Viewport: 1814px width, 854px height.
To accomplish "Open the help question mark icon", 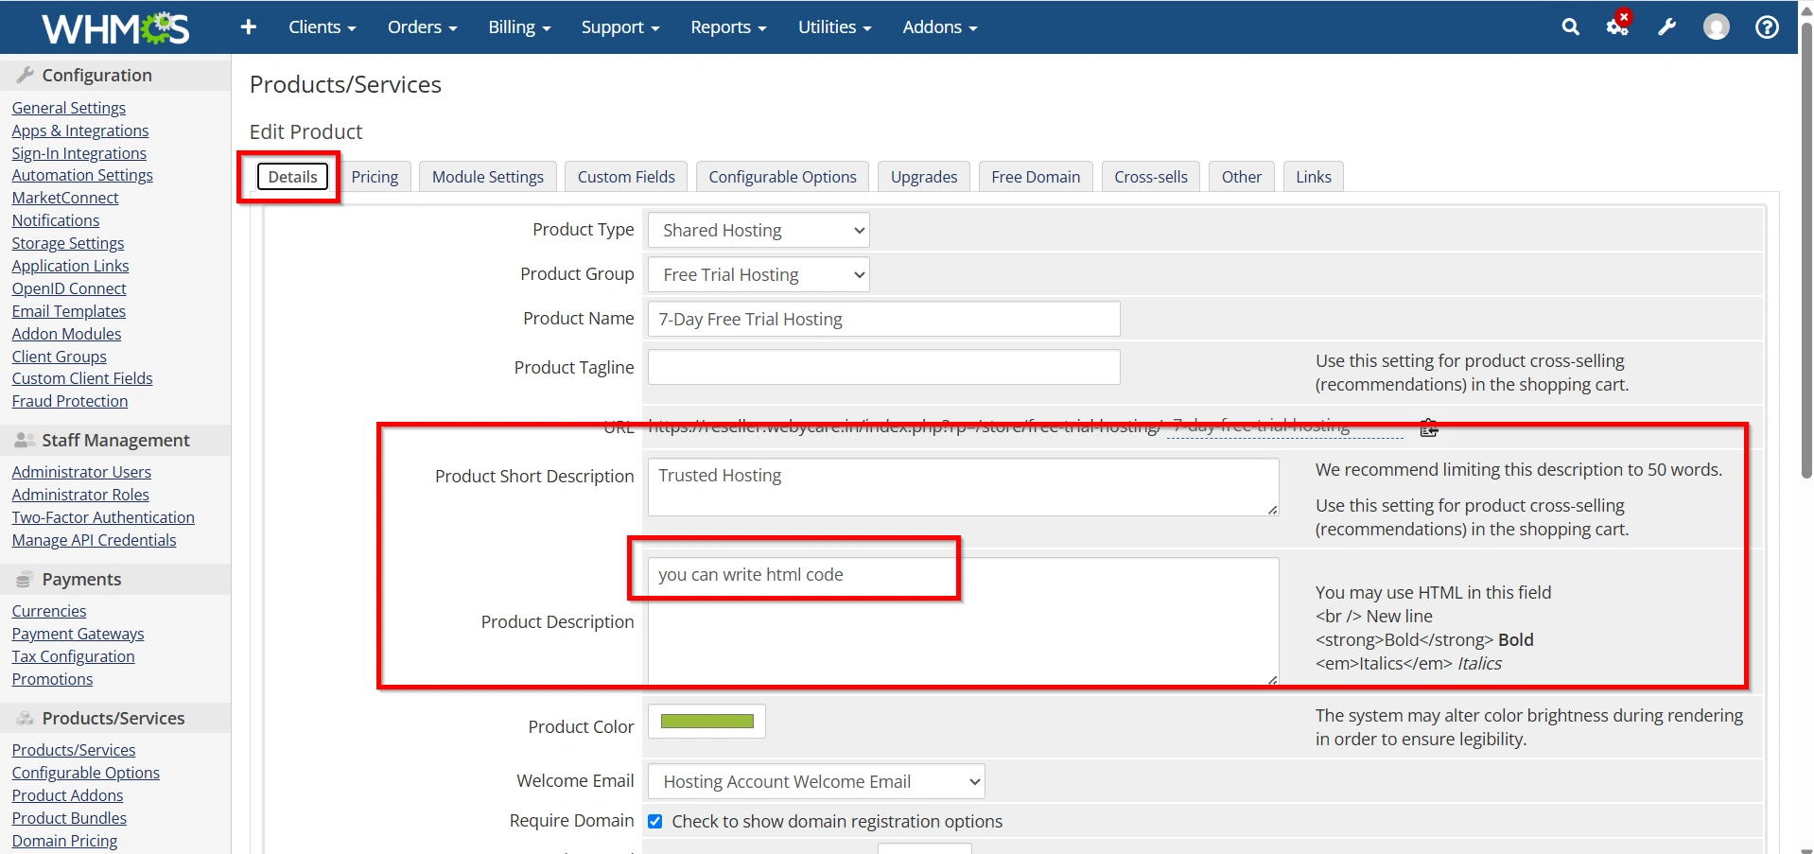I will (x=1766, y=27).
